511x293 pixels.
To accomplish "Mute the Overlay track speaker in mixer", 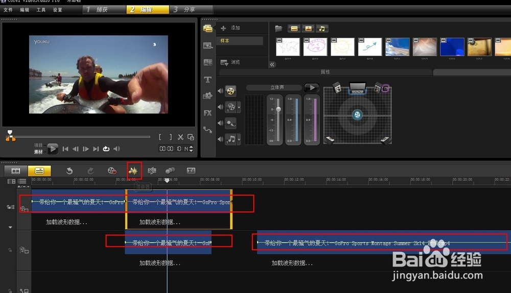I will pyautogui.click(x=220, y=107).
